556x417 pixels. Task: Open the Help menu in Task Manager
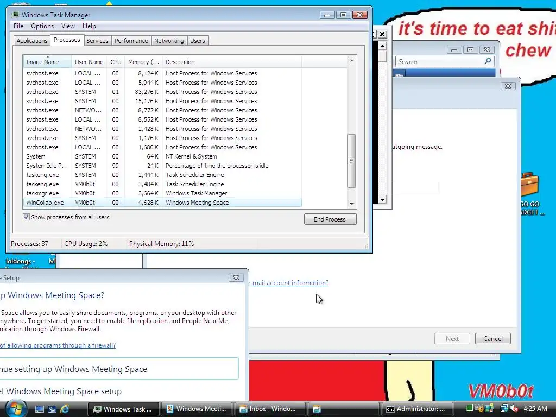click(x=89, y=26)
